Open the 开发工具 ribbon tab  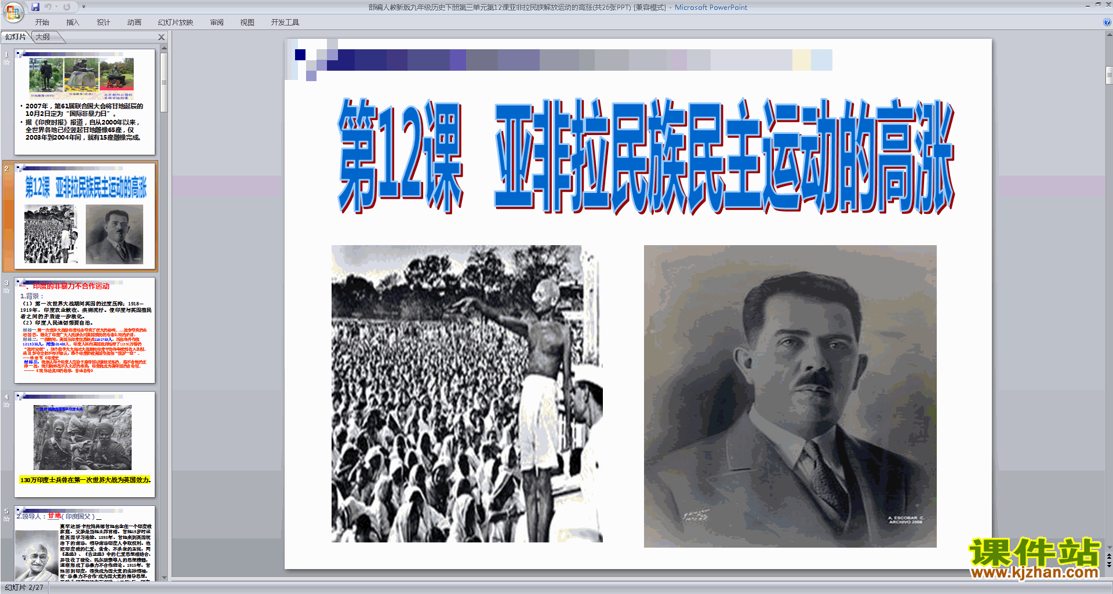coord(285,23)
